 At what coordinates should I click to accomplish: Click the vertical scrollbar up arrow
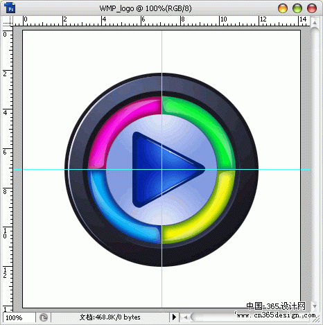pyautogui.click(x=315, y=23)
